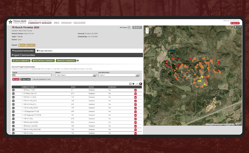
Task: Sort by Community Name column header
Action: click(x=29, y=87)
